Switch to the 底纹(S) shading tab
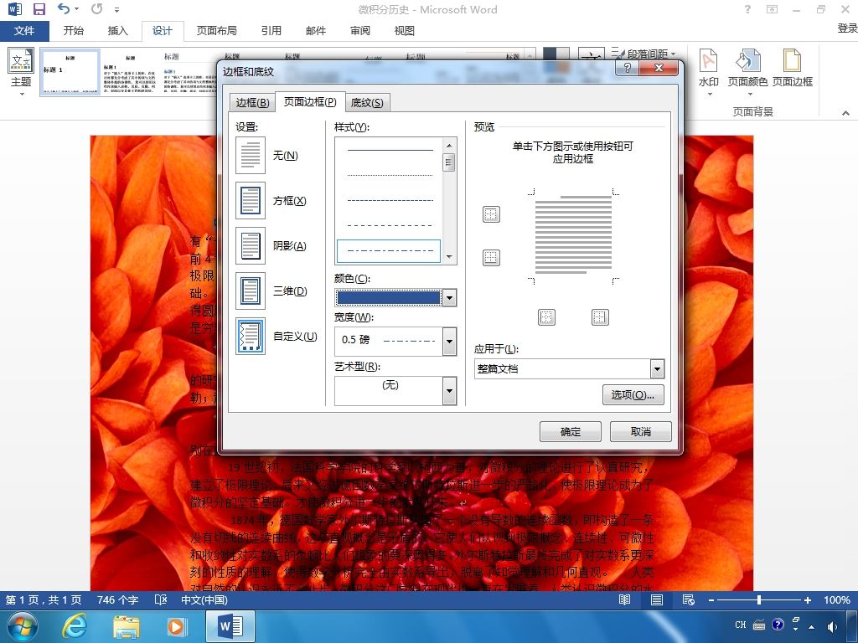Image resolution: width=858 pixels, height=643 pixels. (x=367, y=103)
